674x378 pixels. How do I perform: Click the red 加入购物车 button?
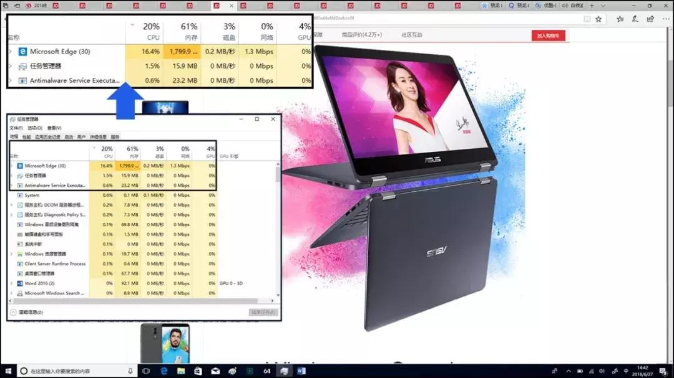pos(548,35)
